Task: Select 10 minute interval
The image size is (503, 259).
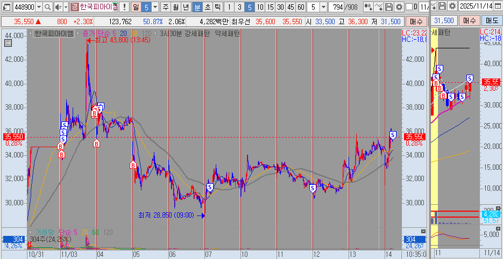Action: pos(260,7)
